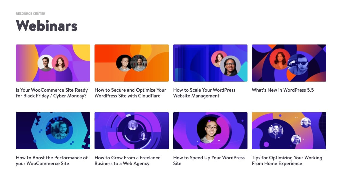Click the What's New in WordPress 5.5 thumbnail
Screen dimensions: 339x176
click(289, 63)
